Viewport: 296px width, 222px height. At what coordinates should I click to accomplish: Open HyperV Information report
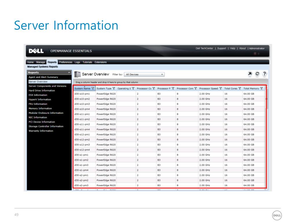point(40,99)
